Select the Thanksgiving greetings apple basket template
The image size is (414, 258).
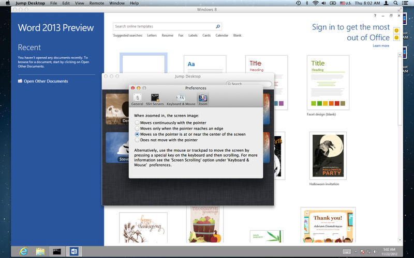[x=205, y=224]
